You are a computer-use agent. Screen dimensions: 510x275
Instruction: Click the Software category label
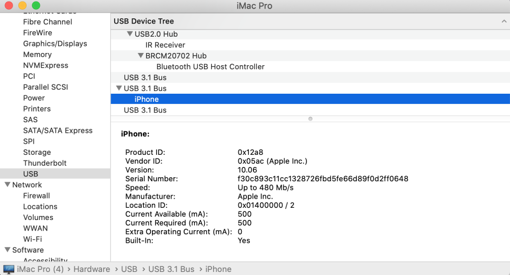(28, 250)
